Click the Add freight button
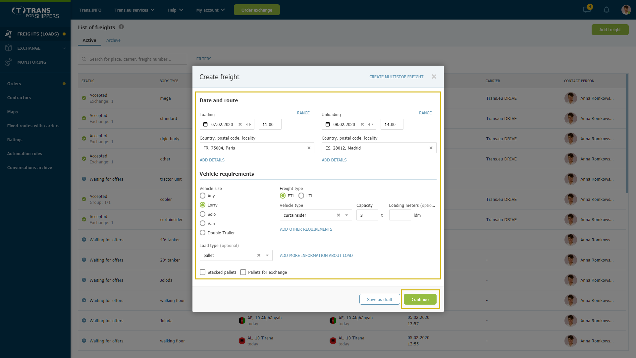Screen dimensions: 636x358 click(610, 30)
